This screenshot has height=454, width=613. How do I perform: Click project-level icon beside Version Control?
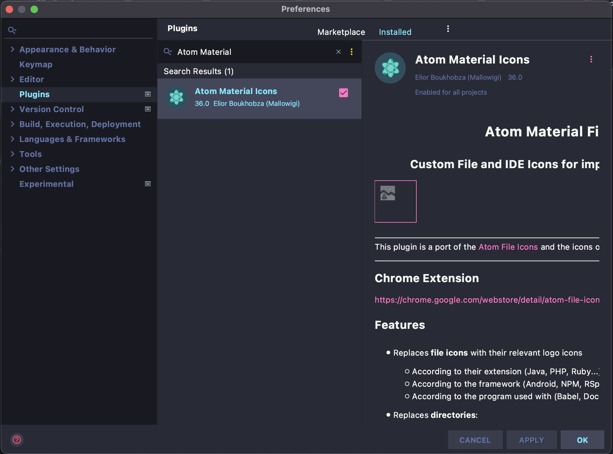coord(148,109)
